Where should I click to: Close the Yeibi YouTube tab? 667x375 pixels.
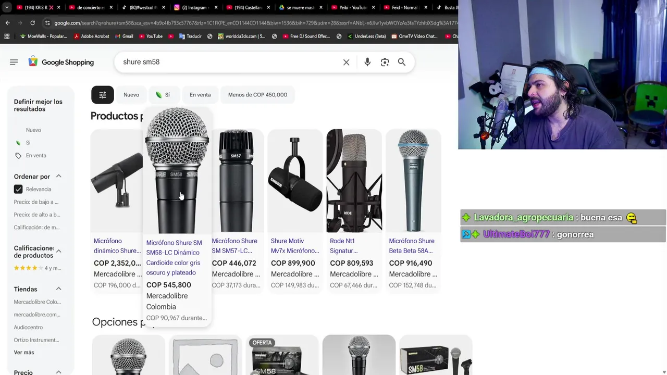(x=373, y=8)
